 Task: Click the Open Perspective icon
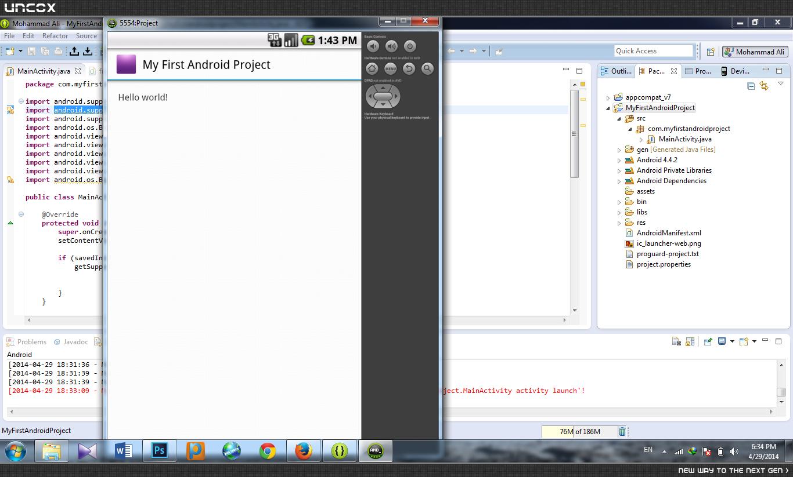tap(711, 52)
